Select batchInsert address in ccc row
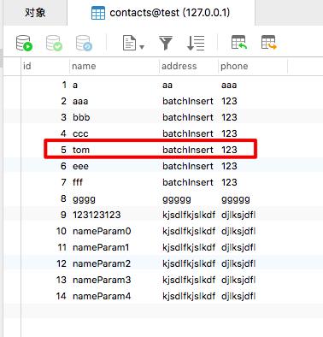Screen dimensions: 323x337 [x=188, y=133]
